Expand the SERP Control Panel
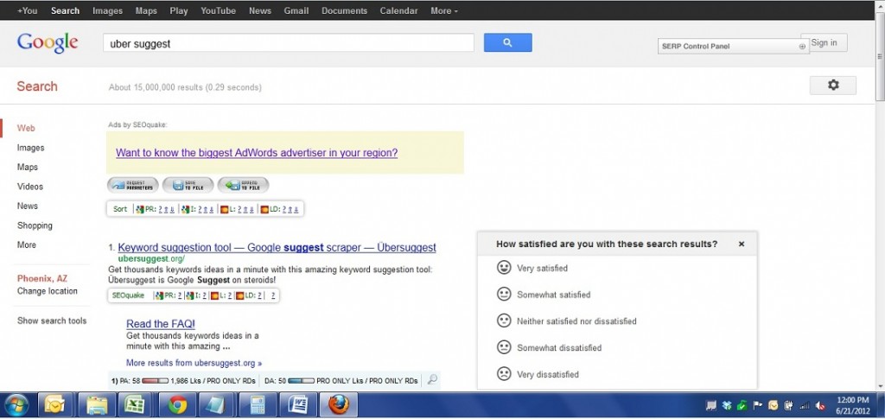Viewport: 885px width, 419px height. click(x=802, y=47)
